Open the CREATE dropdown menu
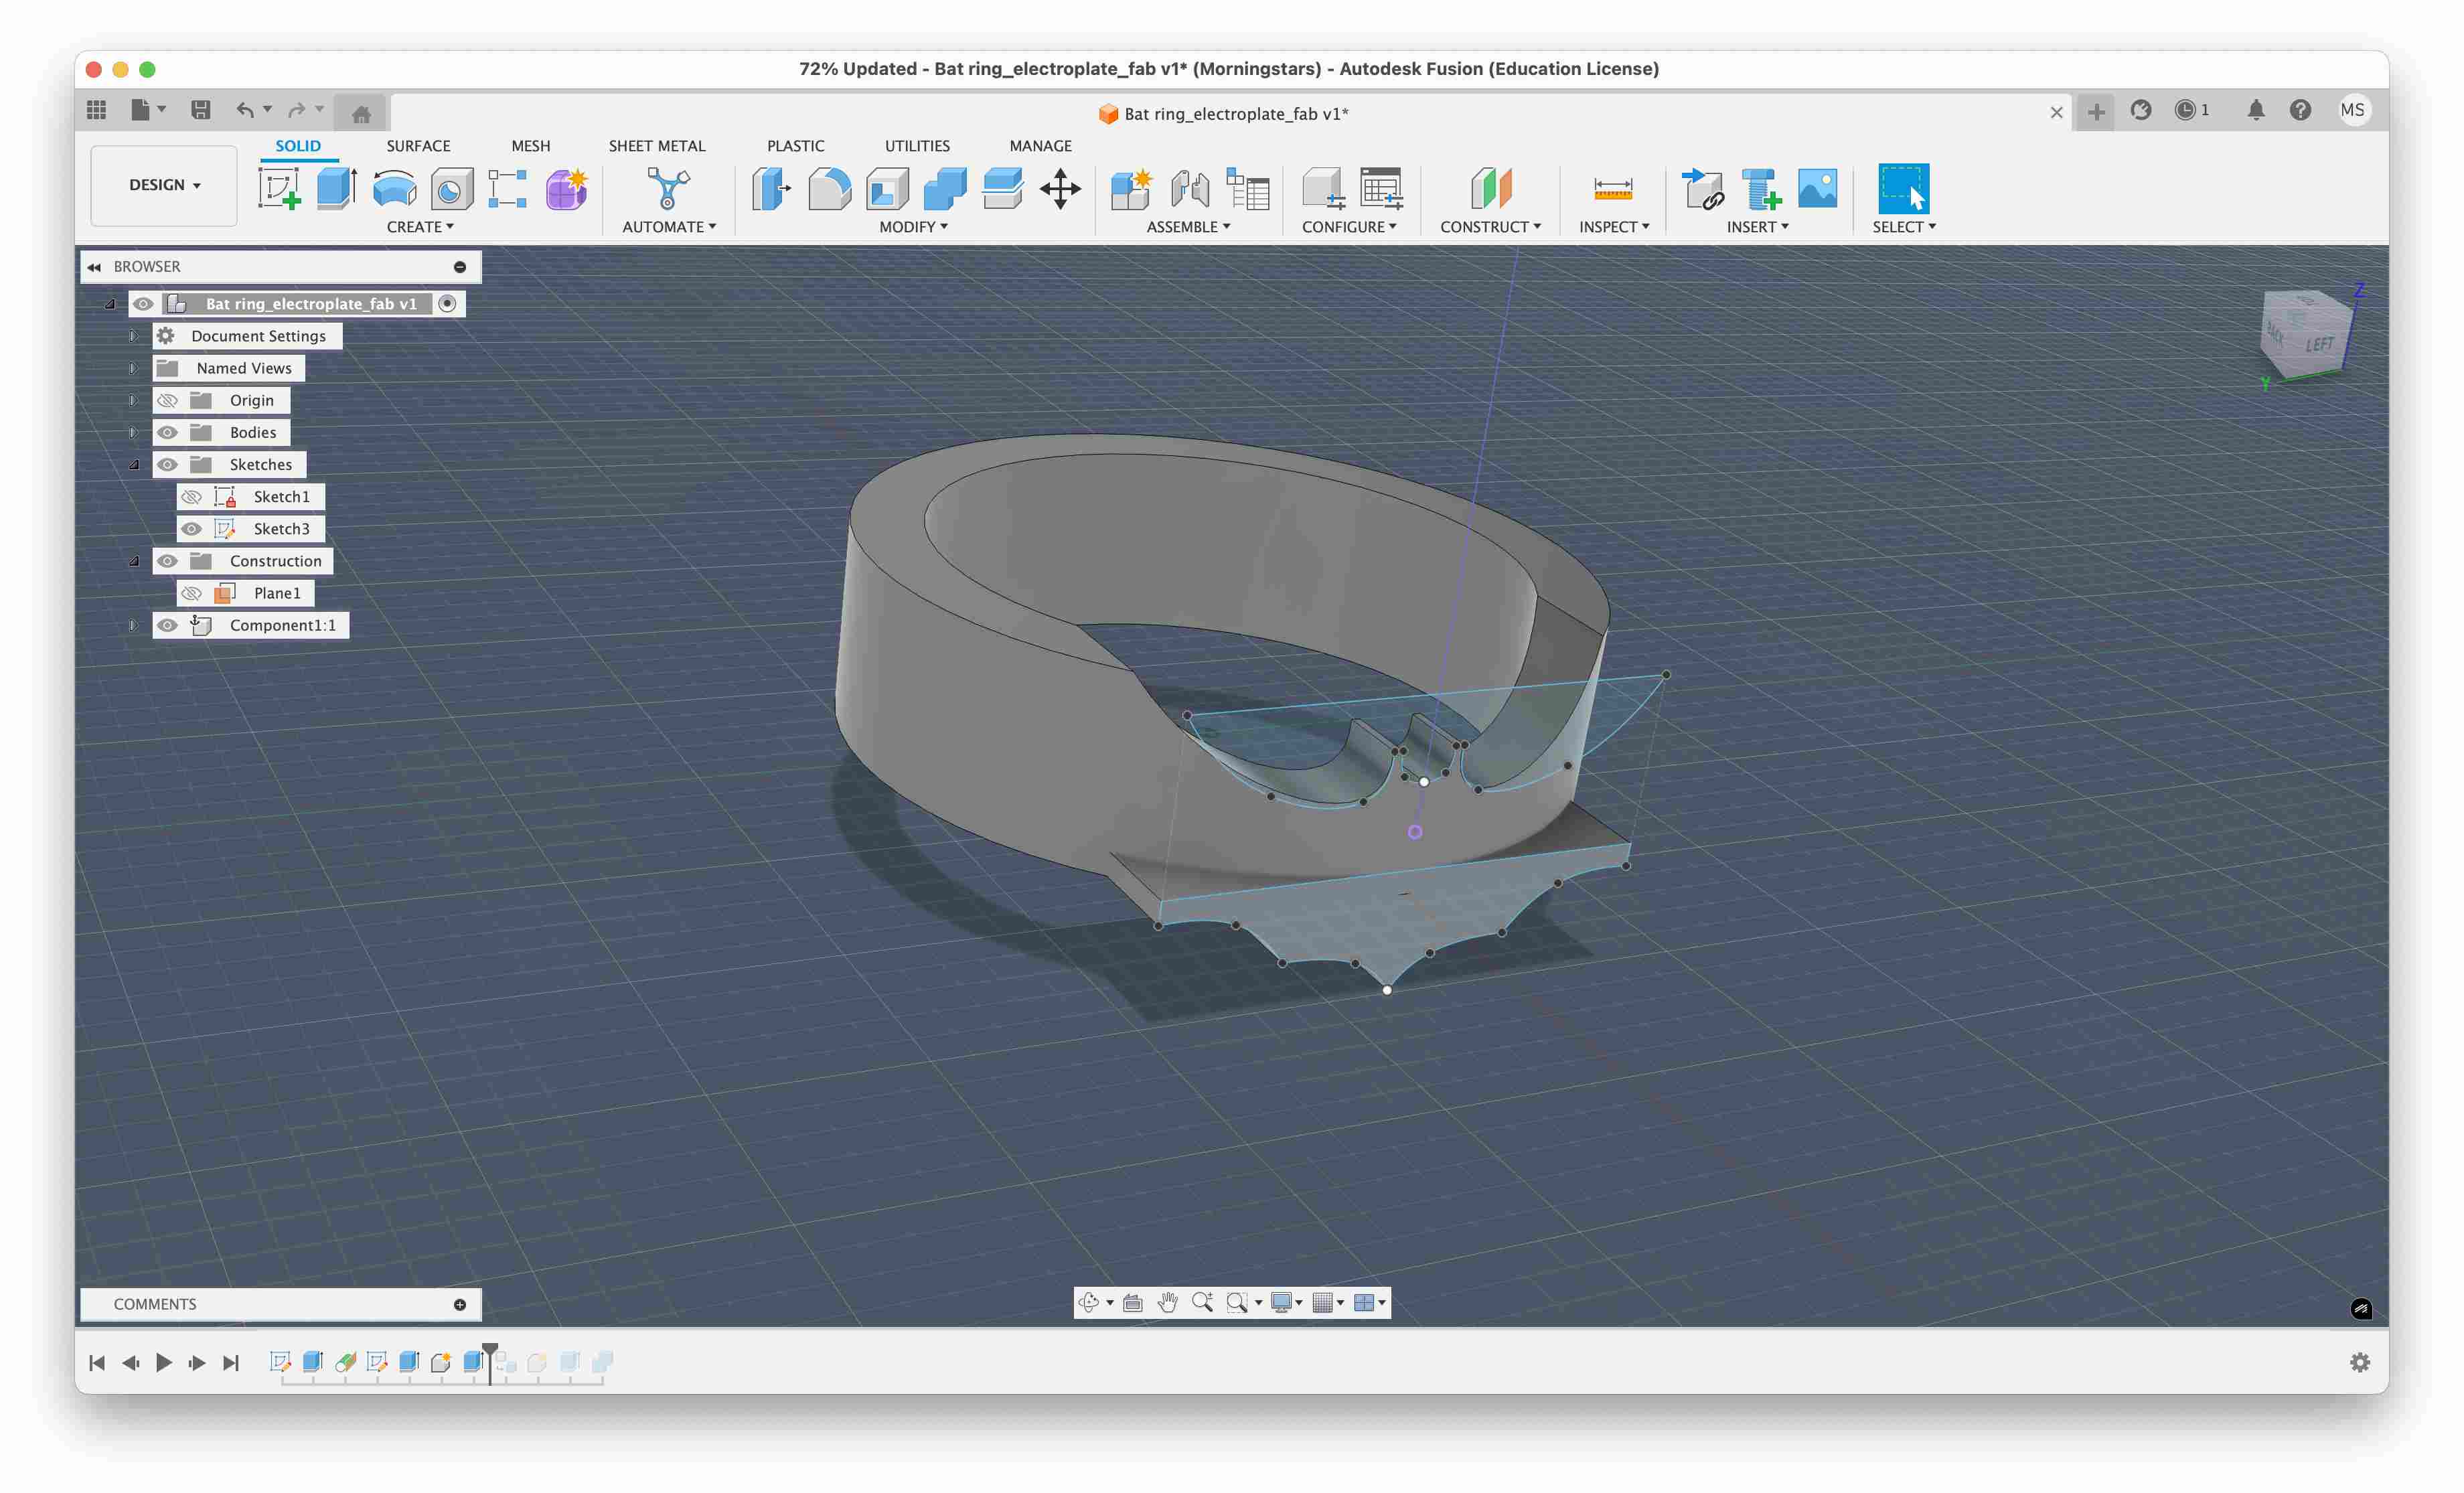The image size is (2464, 1493). point(420,227)
